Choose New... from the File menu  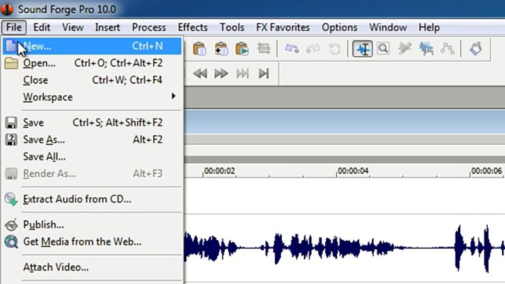[92, 46]
